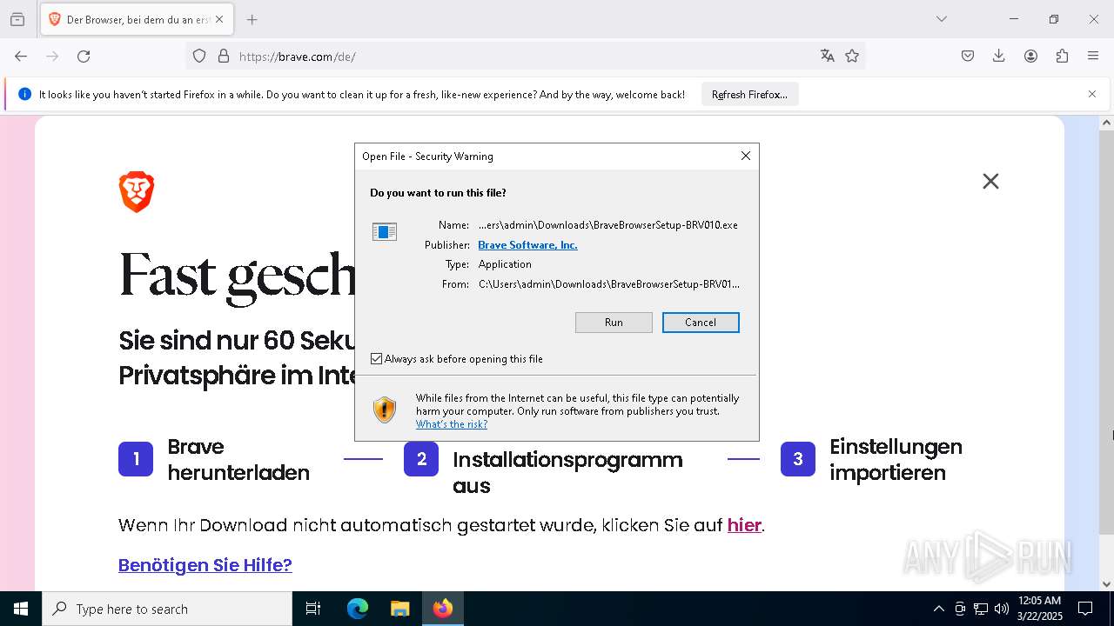
Task: Open the Save to Pocket icon
Action: coord(968,57)
